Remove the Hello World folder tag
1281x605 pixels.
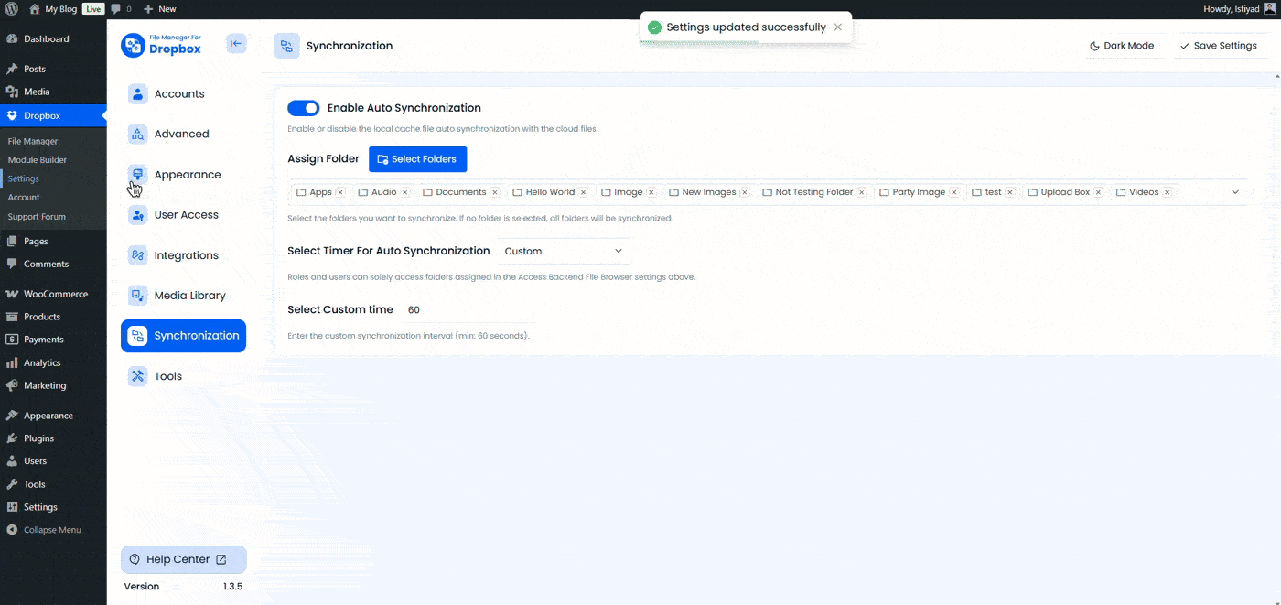click(x=582, y=192)
